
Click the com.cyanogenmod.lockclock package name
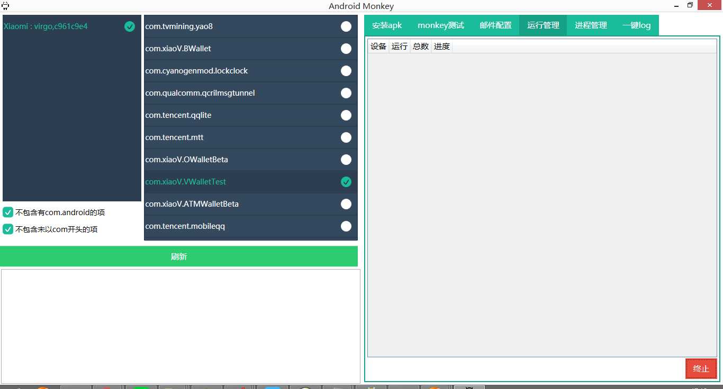[x=196, y=71]
